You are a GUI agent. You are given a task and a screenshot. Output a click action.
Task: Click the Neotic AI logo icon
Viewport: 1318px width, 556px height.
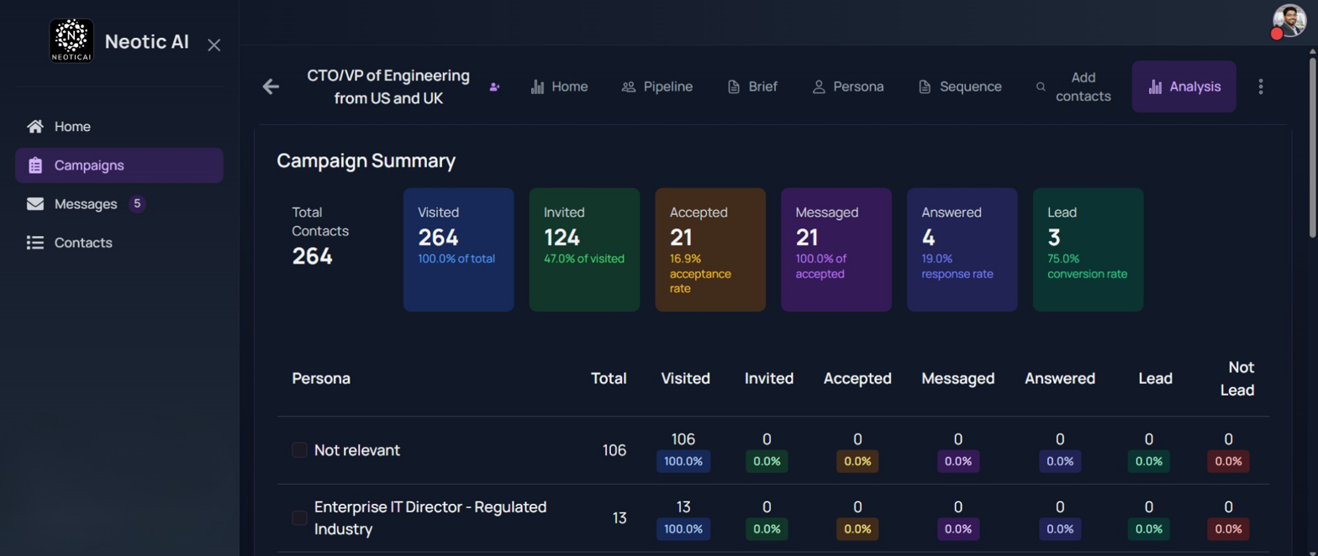tap(71, 41)
